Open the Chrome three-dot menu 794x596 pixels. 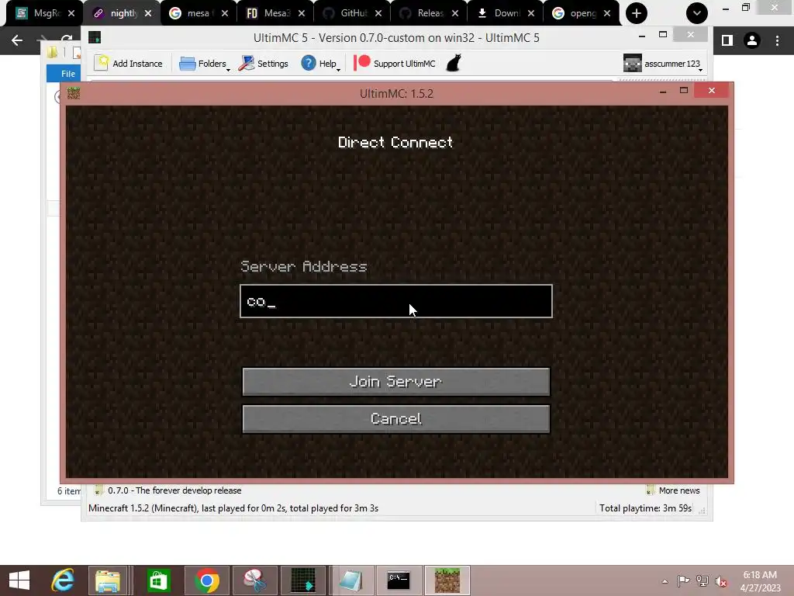(777, 40)
